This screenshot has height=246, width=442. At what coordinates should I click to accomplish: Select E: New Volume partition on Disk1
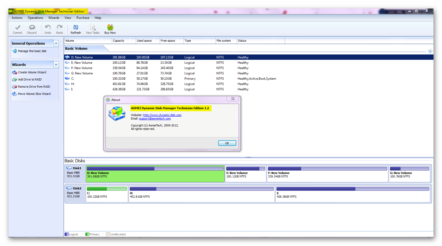coord(246,174)
